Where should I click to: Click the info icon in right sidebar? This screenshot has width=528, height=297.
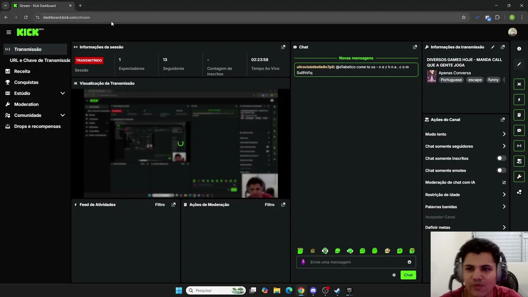(519, 49)
